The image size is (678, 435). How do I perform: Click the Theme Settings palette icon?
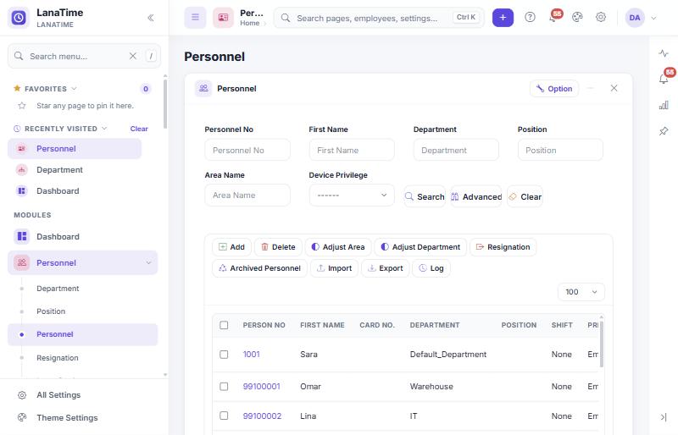22,417
